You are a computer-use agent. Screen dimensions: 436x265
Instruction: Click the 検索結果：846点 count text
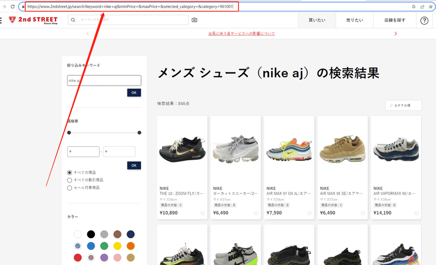coord(173,104)
